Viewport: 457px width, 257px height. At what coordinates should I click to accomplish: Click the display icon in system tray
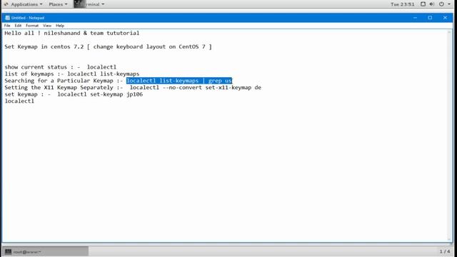[423, 4]
